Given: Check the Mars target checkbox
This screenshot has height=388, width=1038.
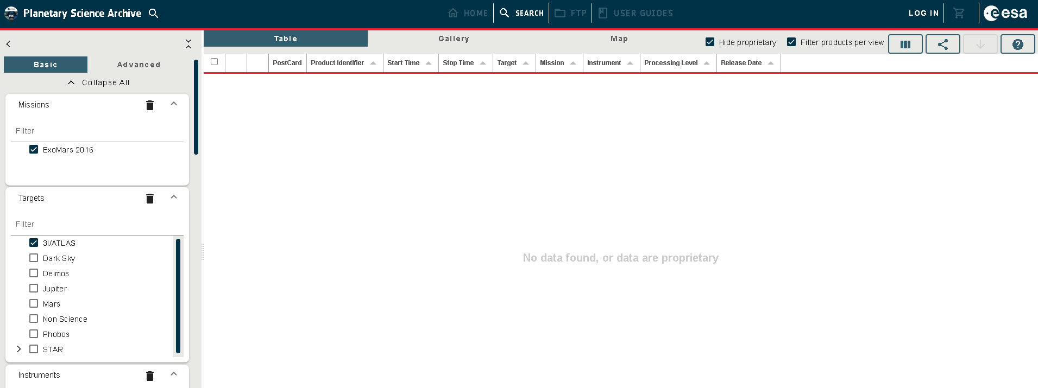Looking at the screenshot, I should click(x=34, y=303).
